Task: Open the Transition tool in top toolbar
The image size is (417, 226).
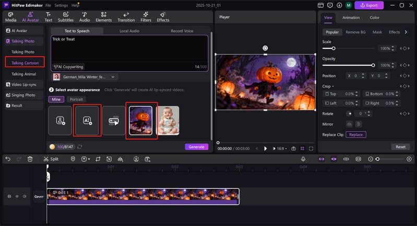Action: tap(126, 17)
